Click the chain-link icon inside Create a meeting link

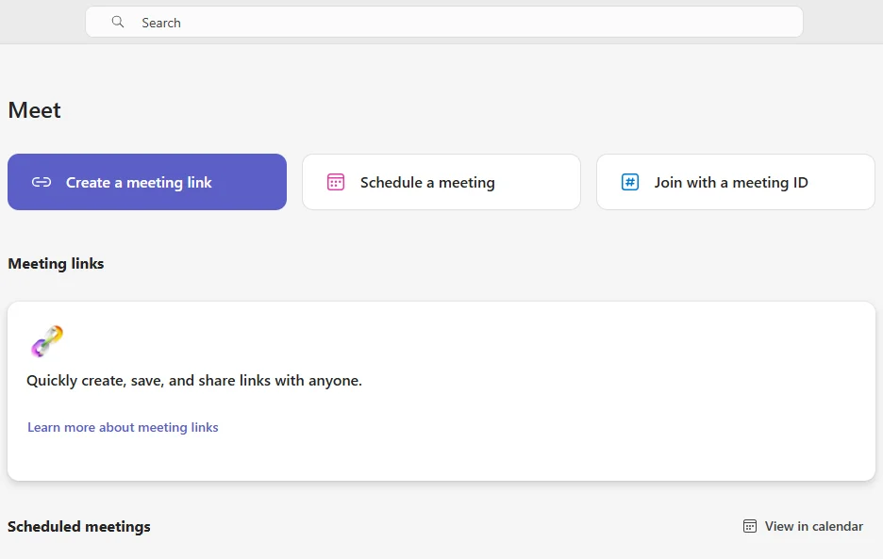click(x=42, y=182)
